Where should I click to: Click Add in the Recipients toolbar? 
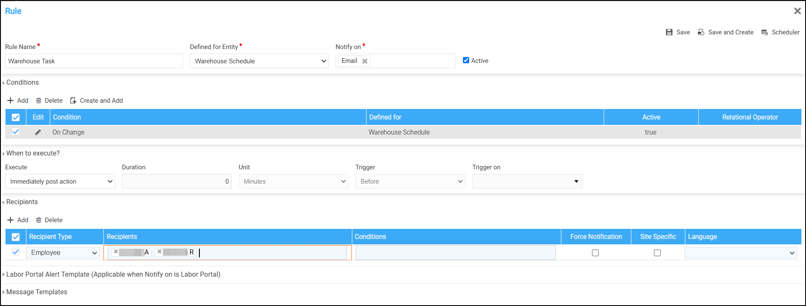coord(18,220)
